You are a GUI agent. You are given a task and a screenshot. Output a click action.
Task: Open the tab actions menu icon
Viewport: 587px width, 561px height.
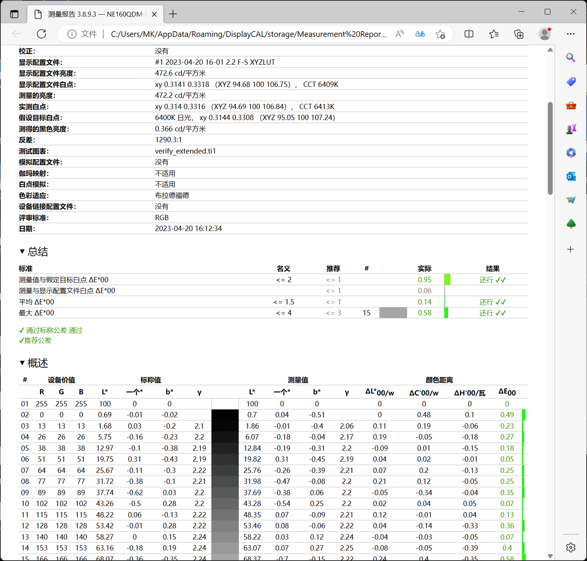coord(14,14)
